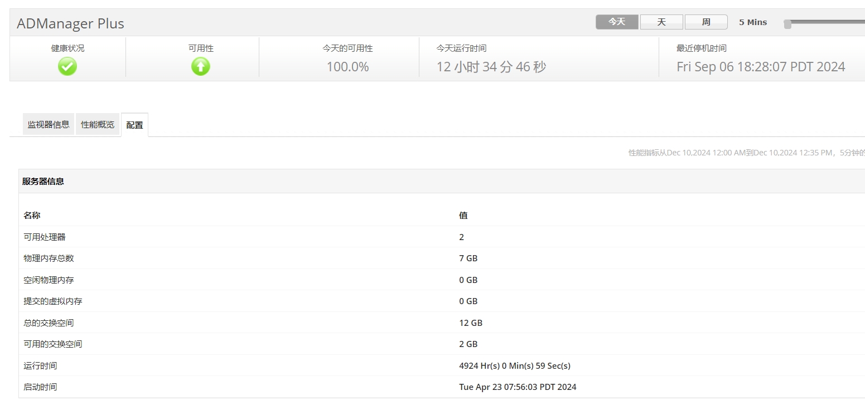Click the 总的交换空间 row label

pos(49,323)
